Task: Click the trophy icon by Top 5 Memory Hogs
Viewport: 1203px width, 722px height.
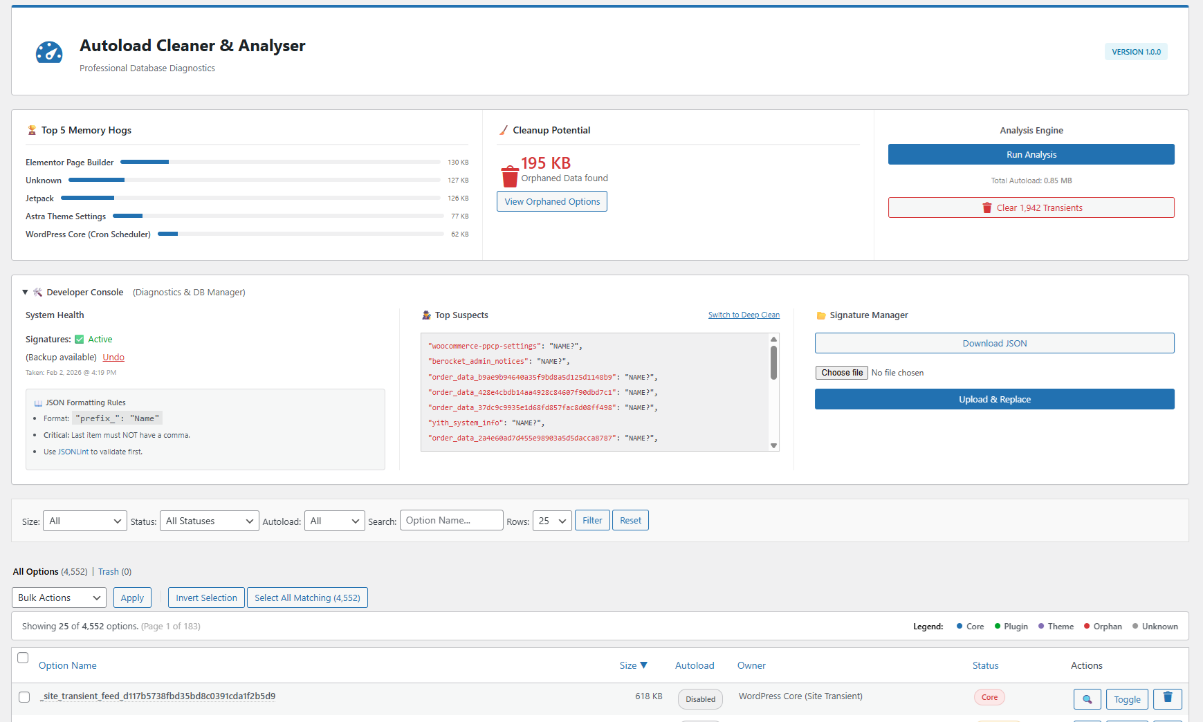Action: click(32, 129)
